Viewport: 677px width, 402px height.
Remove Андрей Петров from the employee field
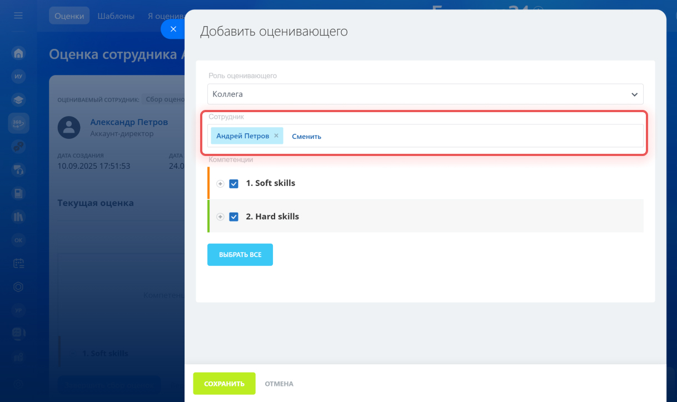[276, 135]
